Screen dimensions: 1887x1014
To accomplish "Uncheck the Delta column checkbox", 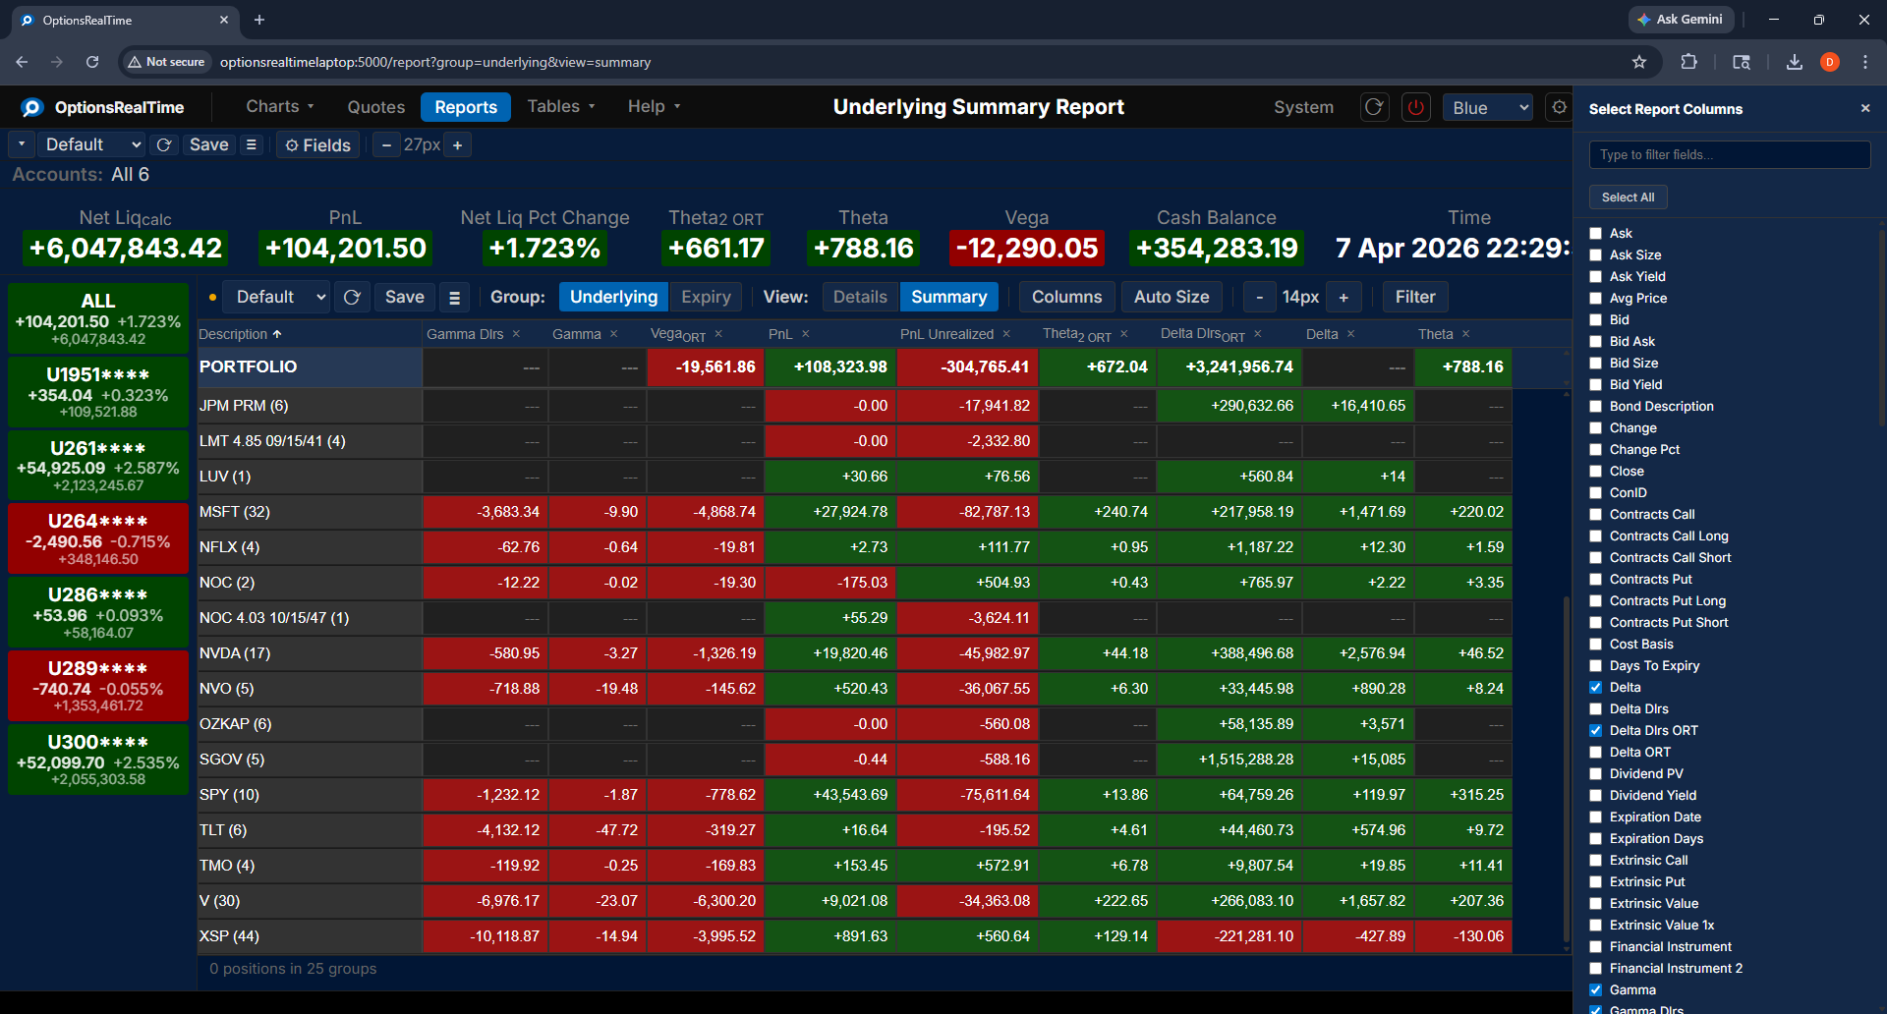I will (1596, 688).
